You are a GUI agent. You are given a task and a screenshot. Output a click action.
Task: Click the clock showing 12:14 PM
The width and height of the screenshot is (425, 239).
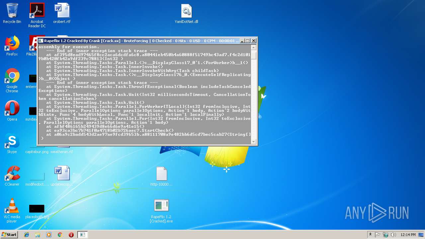[408, 235]
